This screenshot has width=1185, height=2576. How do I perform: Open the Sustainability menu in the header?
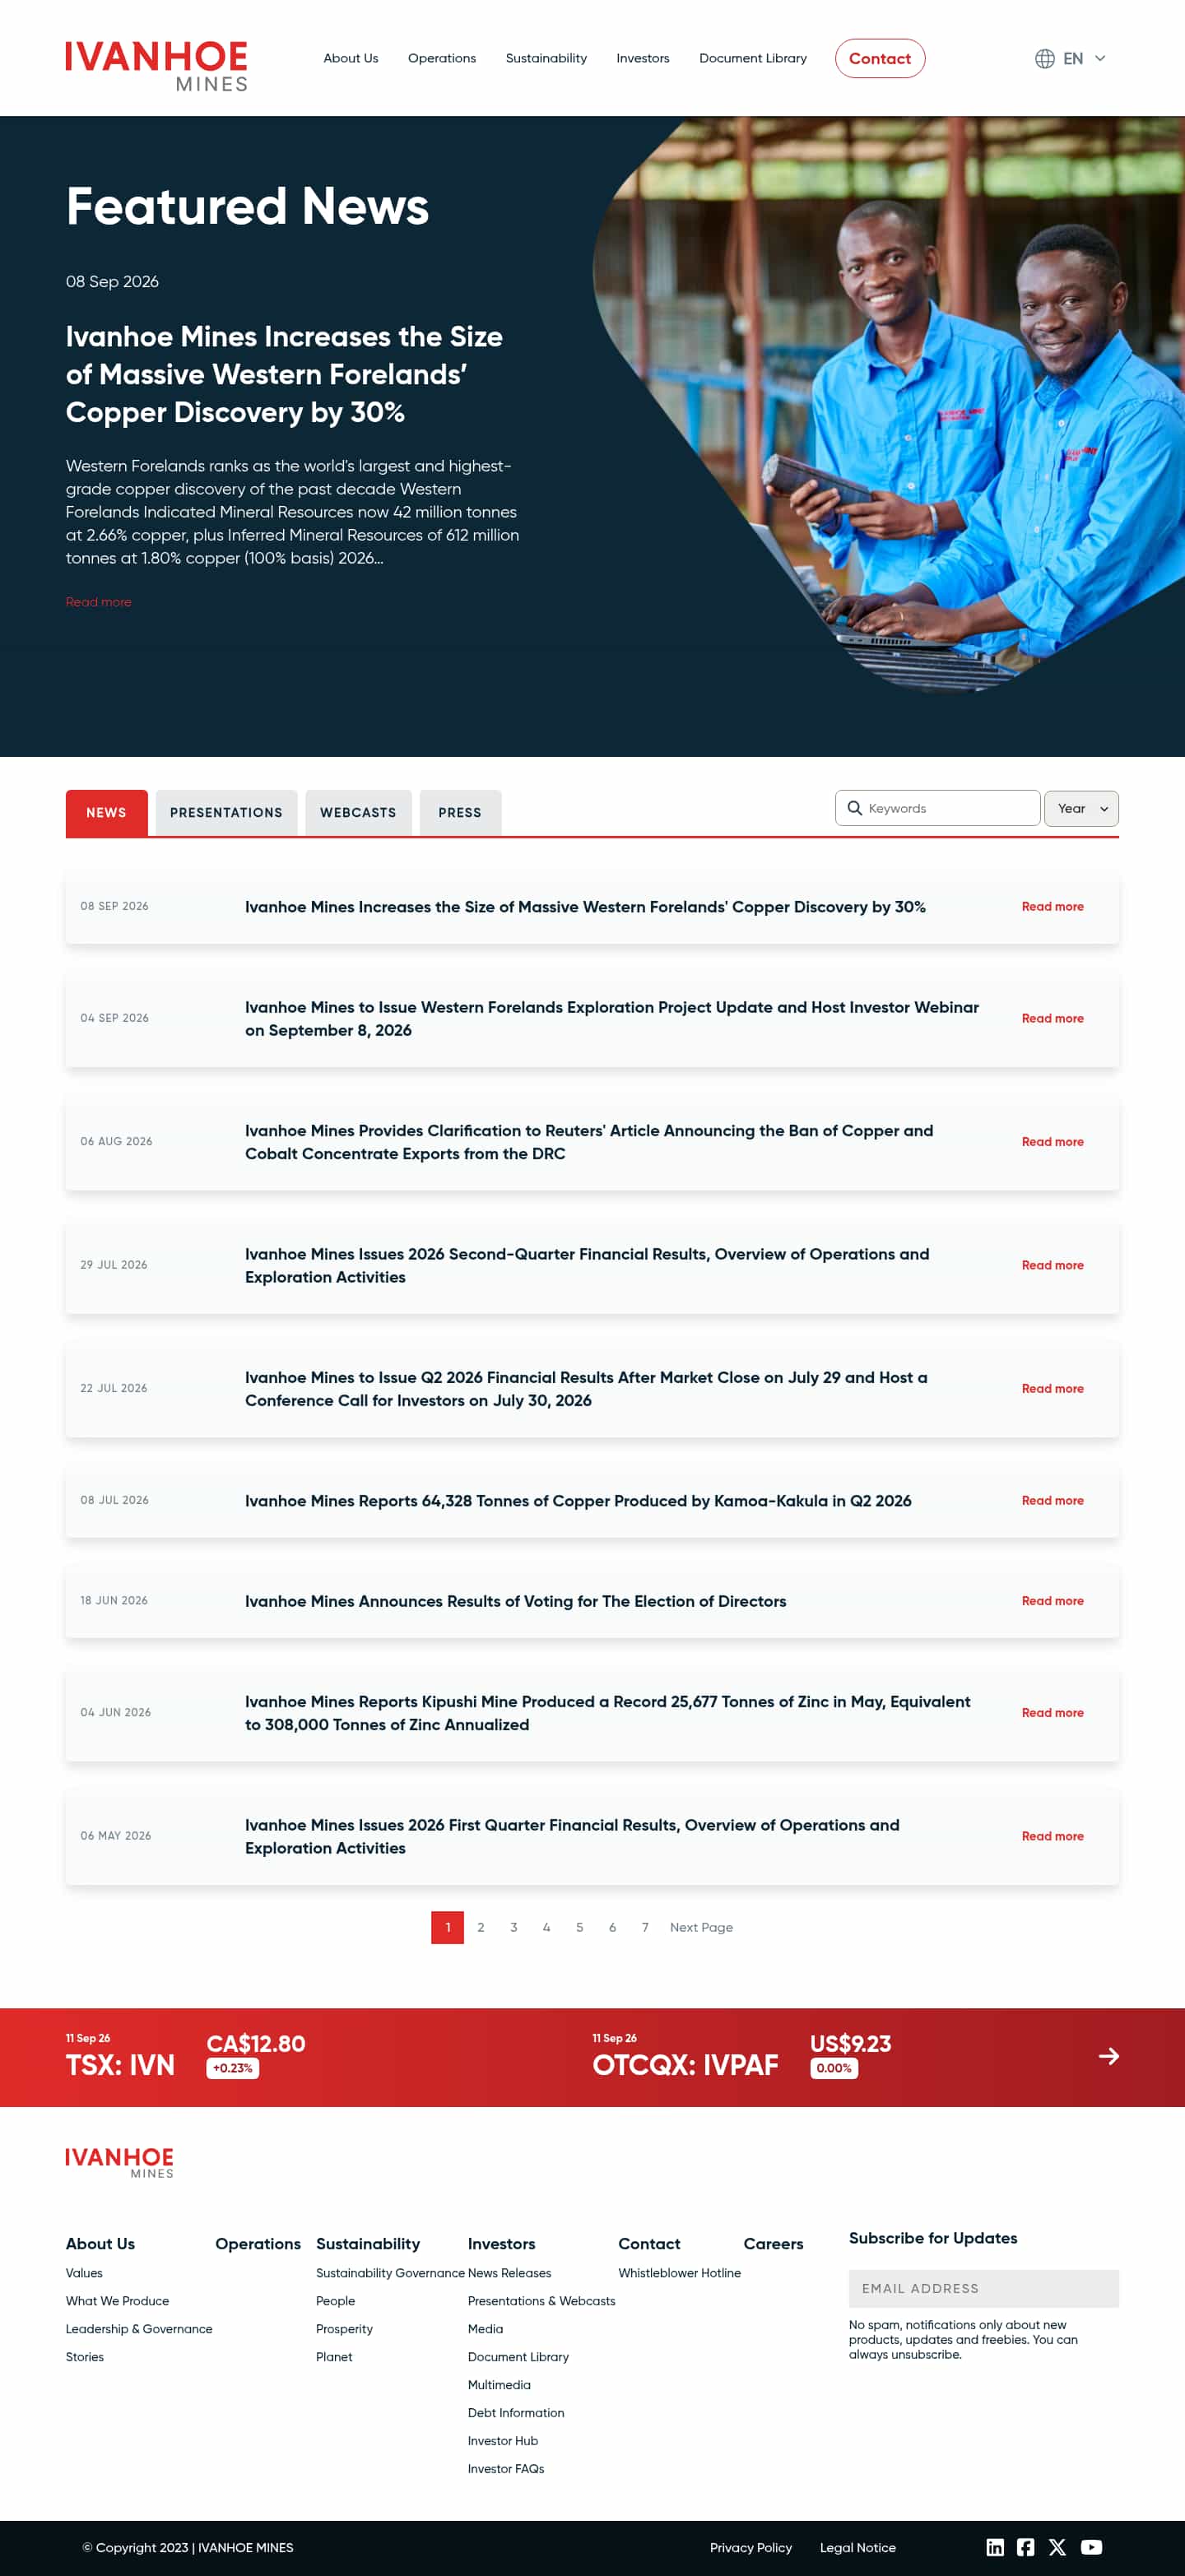click(546, 59)
